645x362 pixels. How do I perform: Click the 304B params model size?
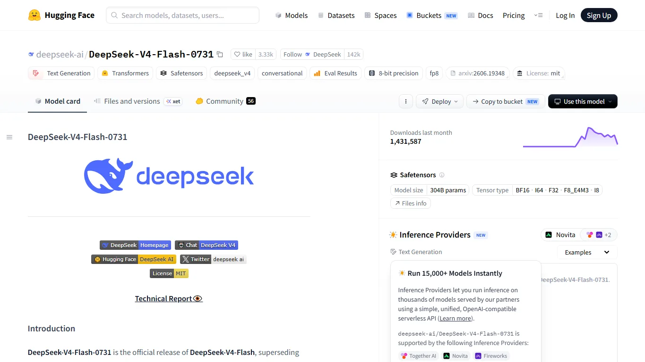tap(448, 190)
